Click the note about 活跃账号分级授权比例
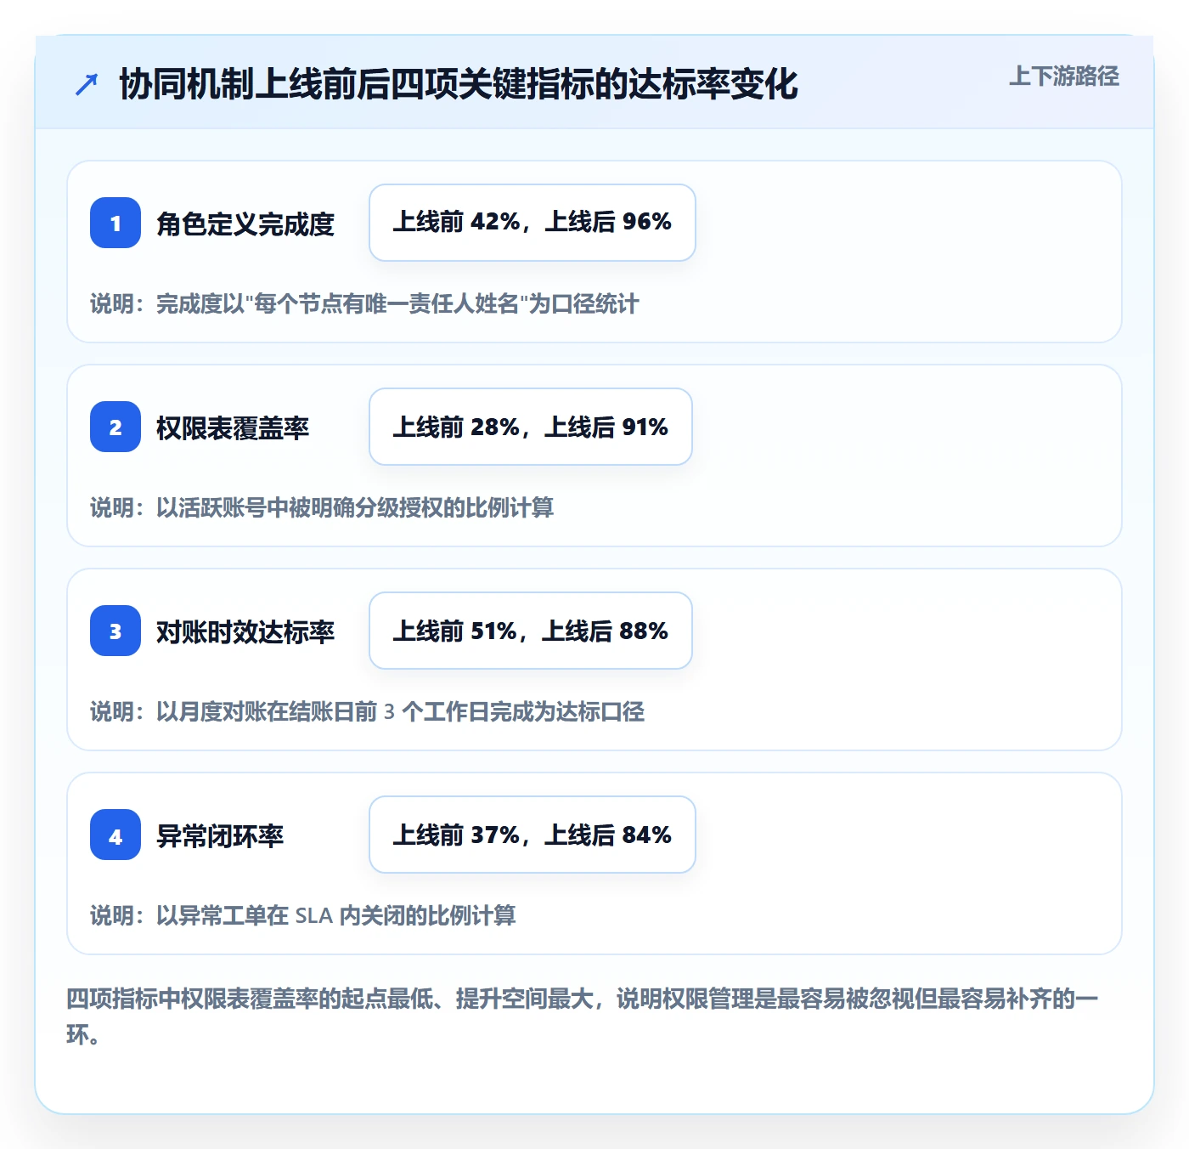Image resolution: width=1189 pixels, height=1149 pixels. coord(322,507)
